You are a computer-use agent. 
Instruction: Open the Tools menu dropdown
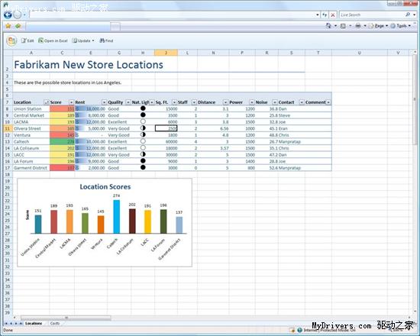coord(400,26)
